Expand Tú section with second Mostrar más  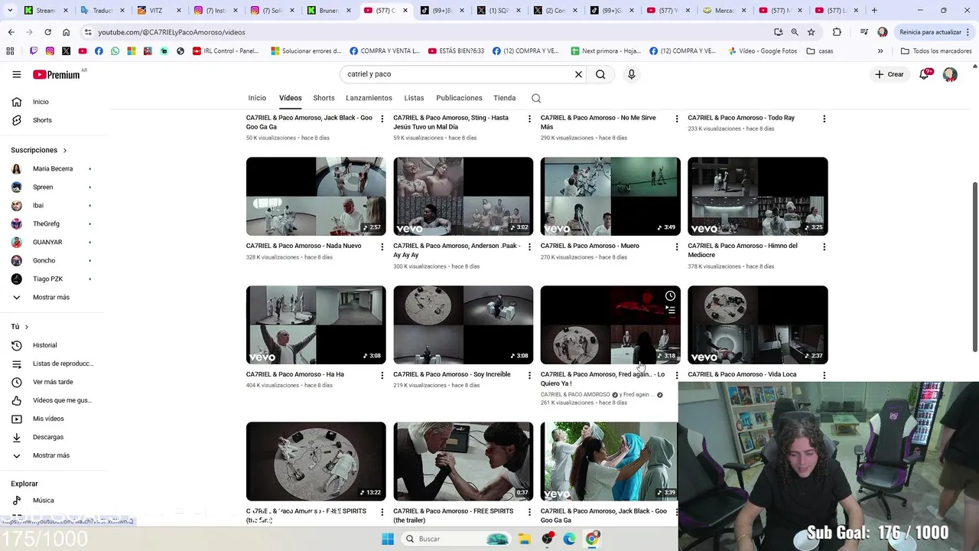52,455
